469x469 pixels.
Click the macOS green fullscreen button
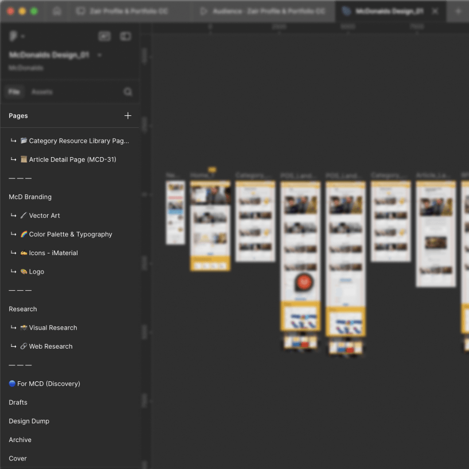coord(34,11)
